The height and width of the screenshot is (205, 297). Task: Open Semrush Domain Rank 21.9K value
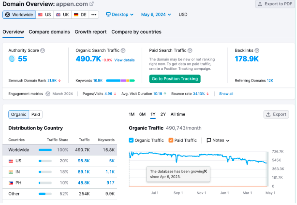tap(52, 81)
